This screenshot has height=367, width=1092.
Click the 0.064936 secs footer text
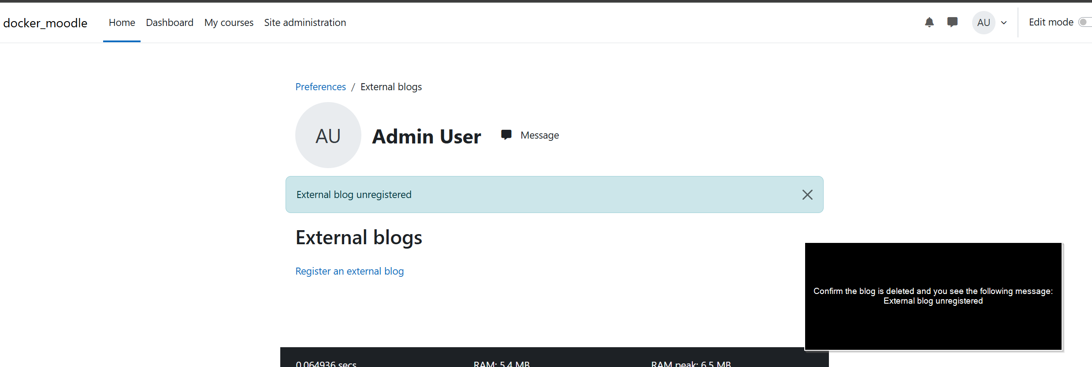click(x=326, y=363)
